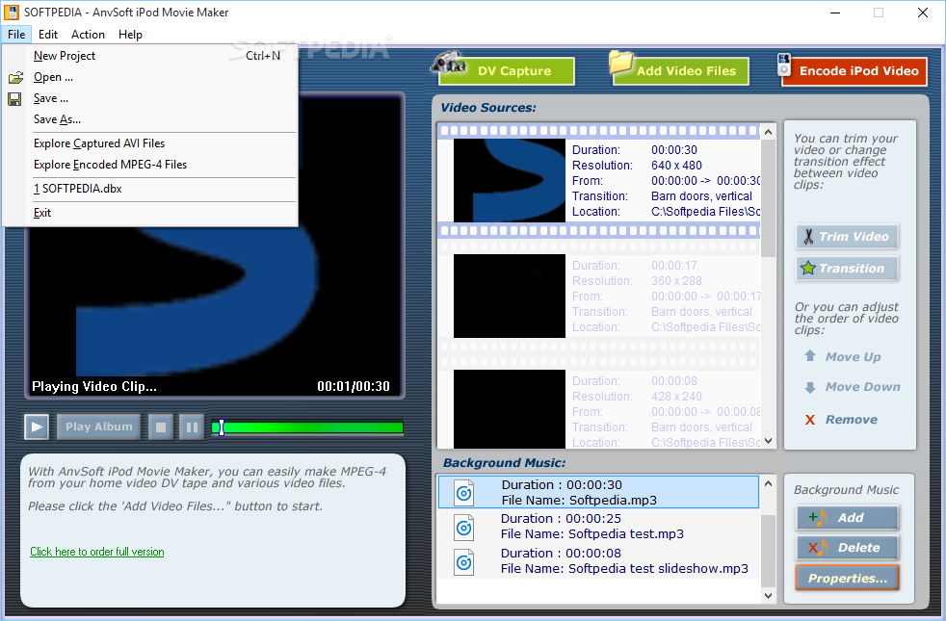Click the Move Up arrow icon
Viewport: 946px width, 621px height.
point(809,356)
